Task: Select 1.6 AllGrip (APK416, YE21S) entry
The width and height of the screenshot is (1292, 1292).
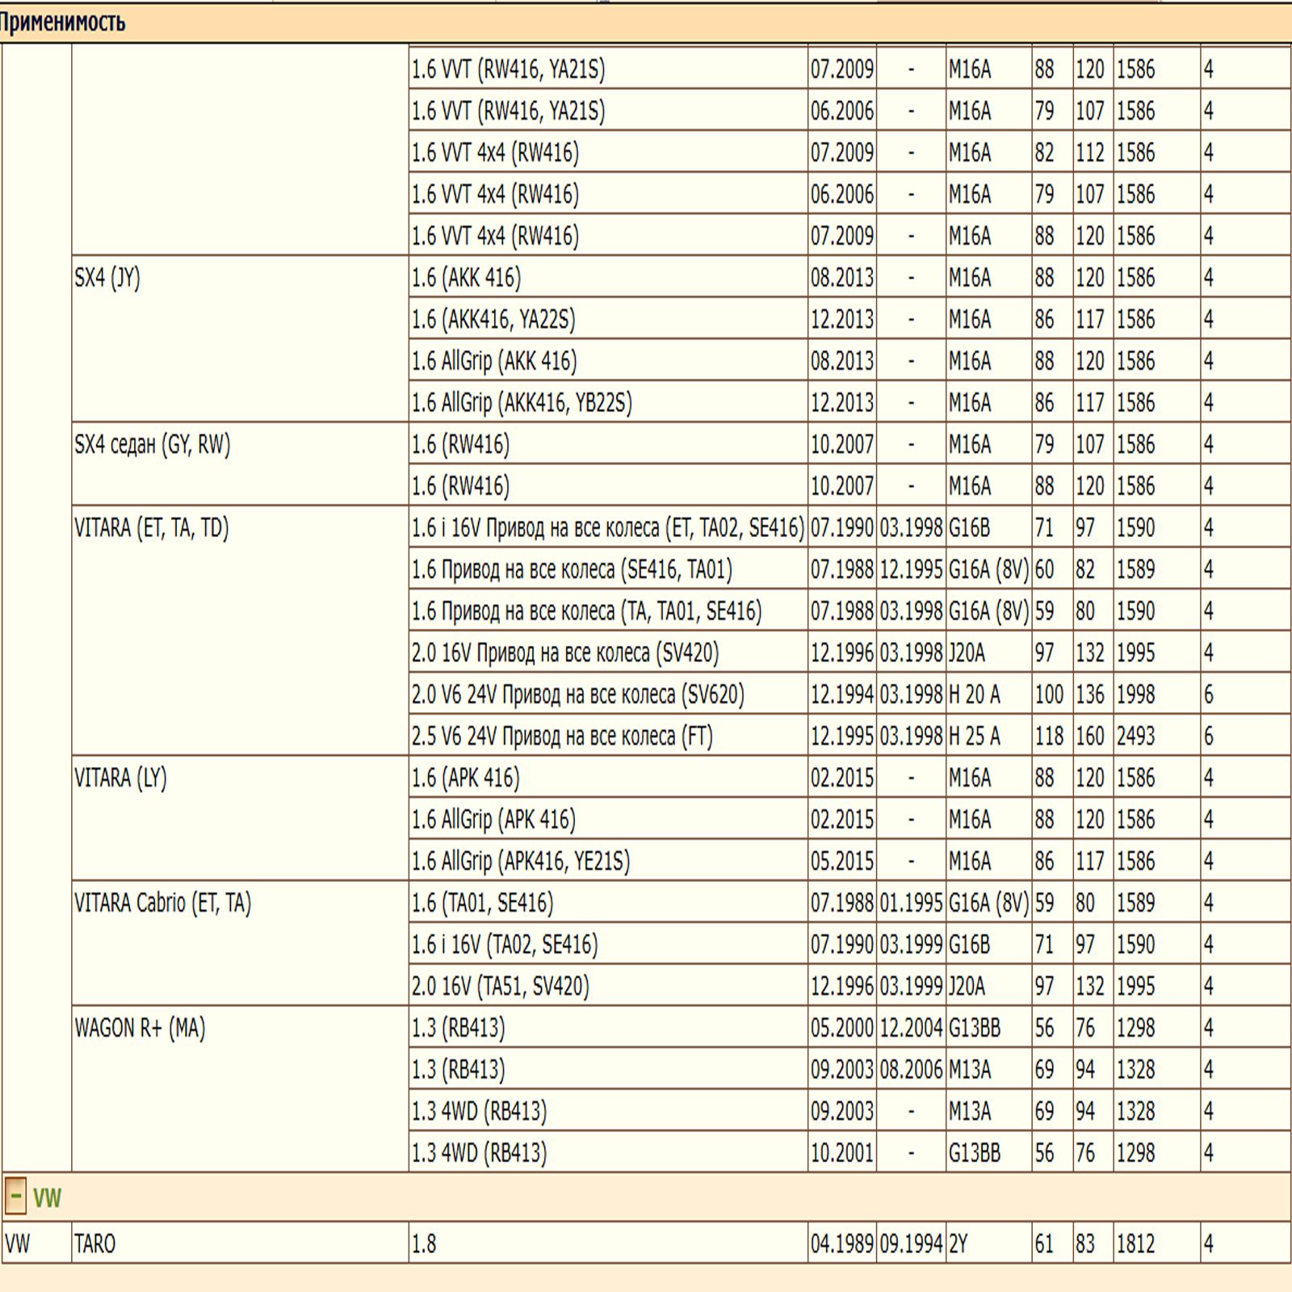Action: [x=521, y=862]
